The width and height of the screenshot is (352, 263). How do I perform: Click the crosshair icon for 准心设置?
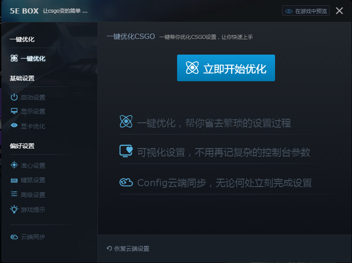14,166
